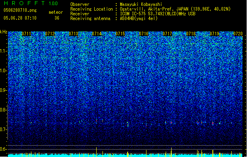247x157 pixels.
Task: Click the 0714 time marker
Action: [x=97, y=34]
